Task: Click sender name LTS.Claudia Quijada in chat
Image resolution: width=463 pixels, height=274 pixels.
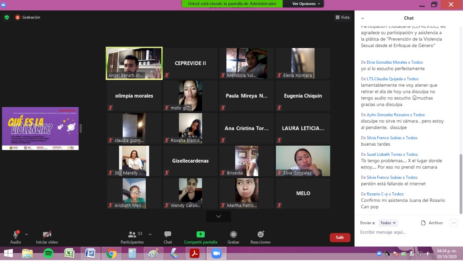Action: coord(384,79)
